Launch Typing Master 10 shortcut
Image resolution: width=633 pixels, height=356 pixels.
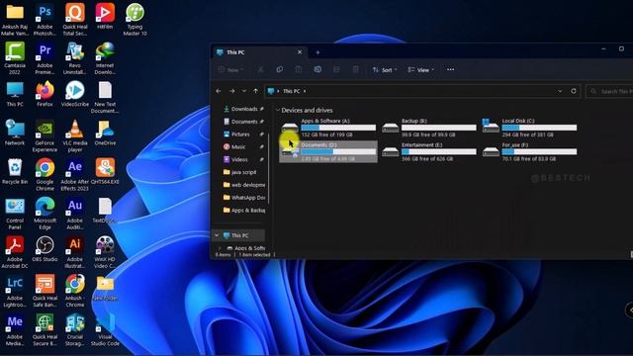point(135,20)
